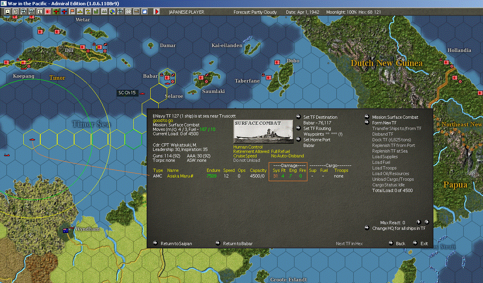Image resolution: width=483 pixels, height=283 pixels.
Task: Toggle Human Control setting
Action: click(x=248, y=147)
